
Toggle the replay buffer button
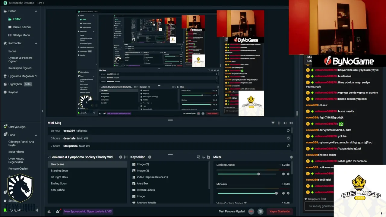(261, 211)
